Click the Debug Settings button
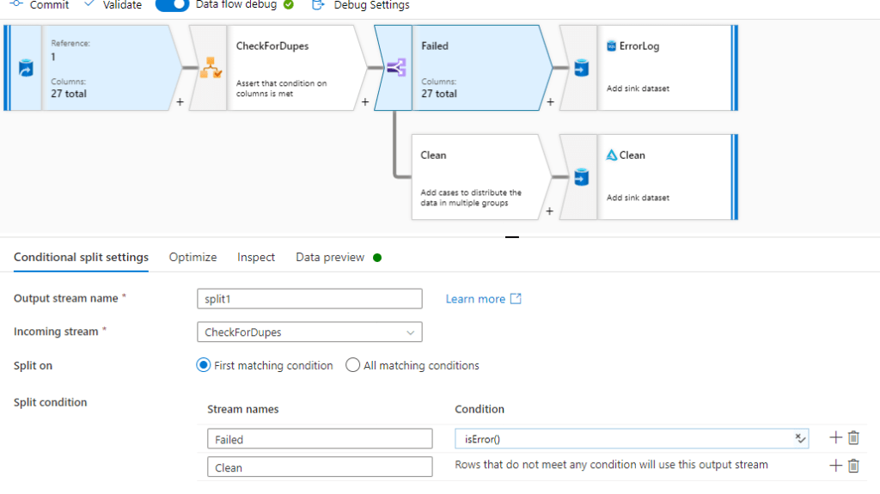This screenshot has width=880, height=494. coord(360,5)
